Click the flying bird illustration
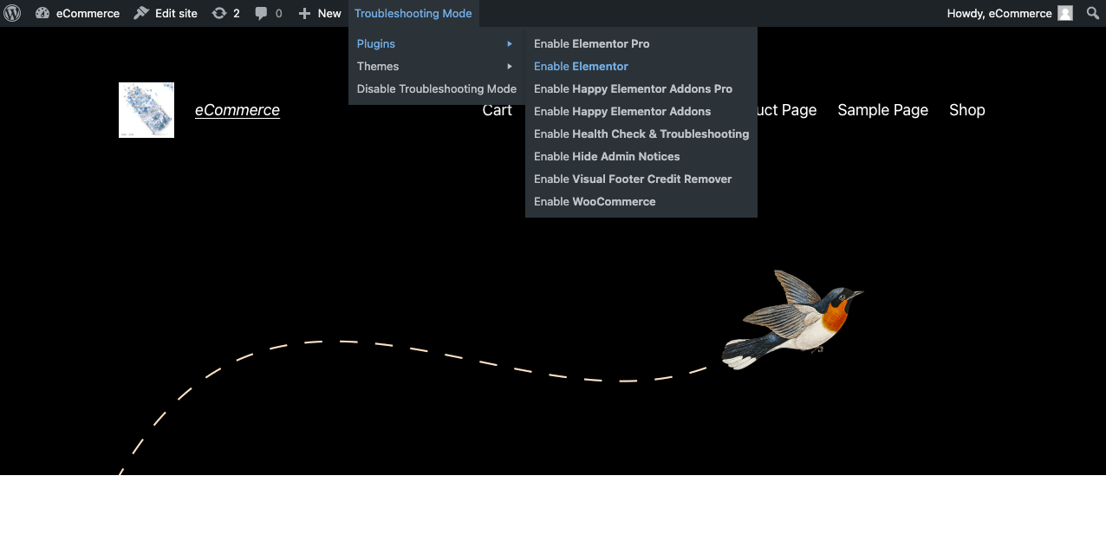The width and height of the screenshot is (1106, 554). (792, 319)
